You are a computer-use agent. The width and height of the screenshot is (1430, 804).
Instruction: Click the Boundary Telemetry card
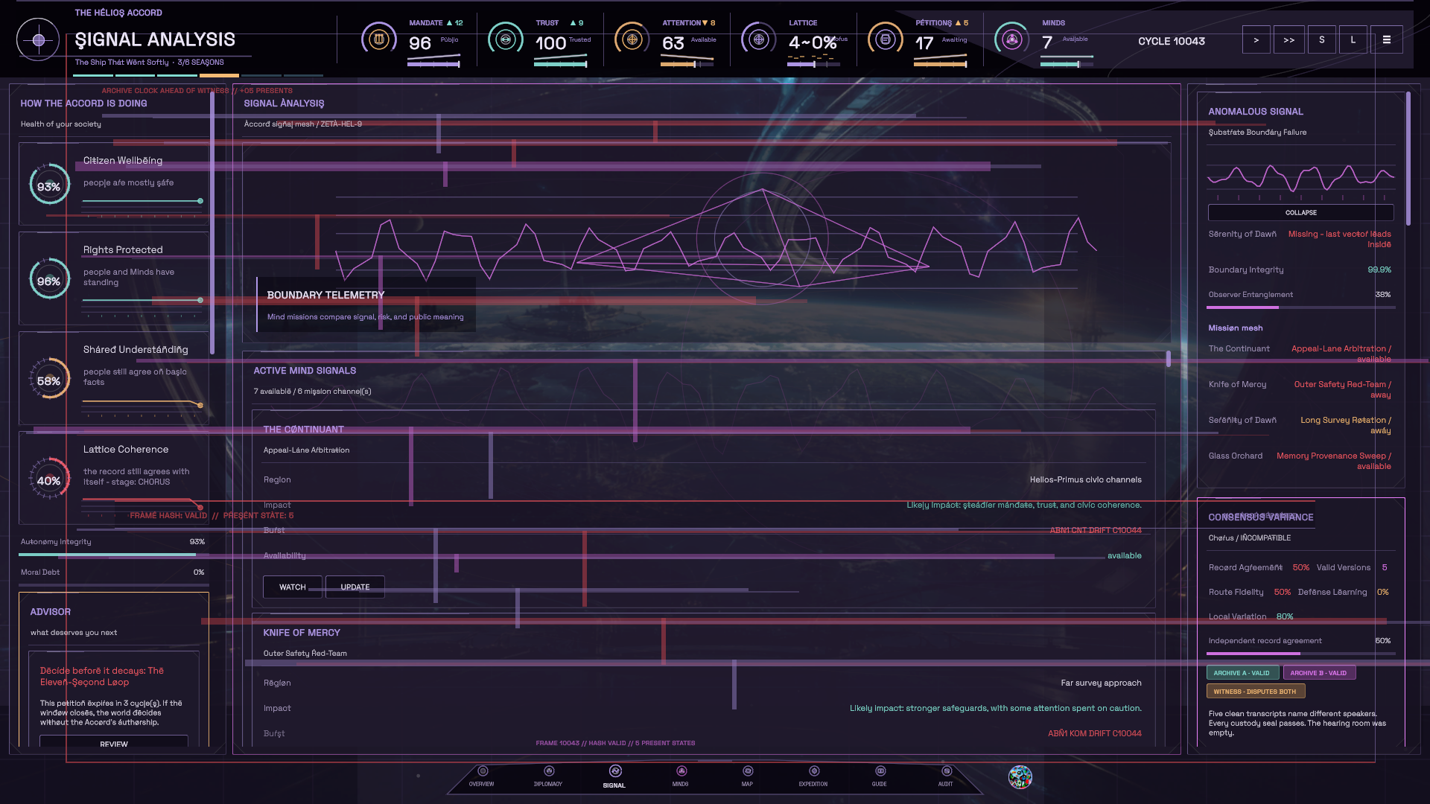[x=366, y=305]
